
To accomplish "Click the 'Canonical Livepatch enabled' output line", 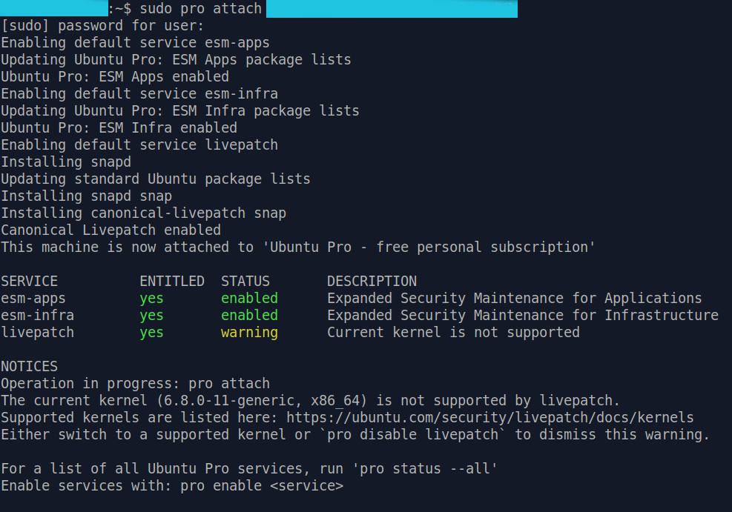I will coord(111,230).
